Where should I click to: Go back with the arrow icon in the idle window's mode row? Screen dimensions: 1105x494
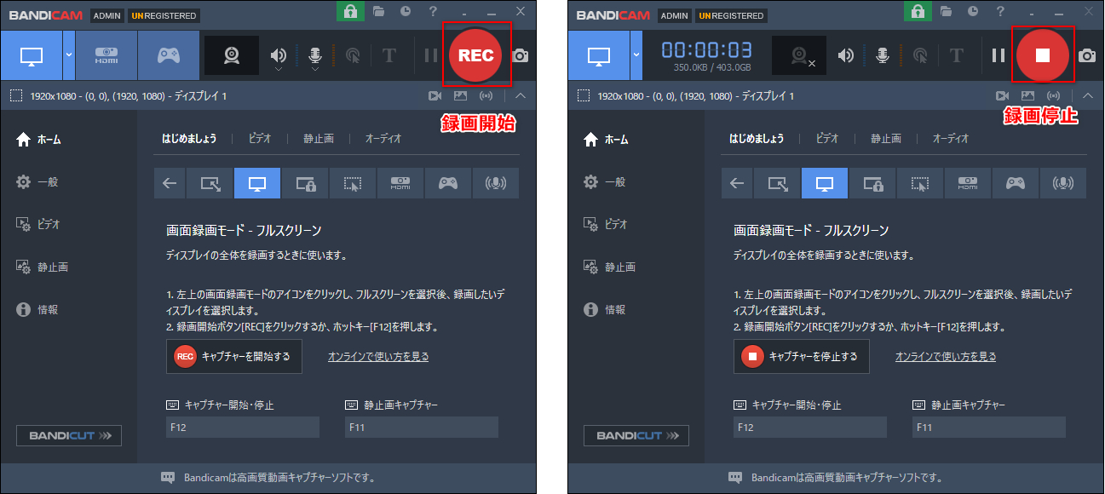coord(170,182)
